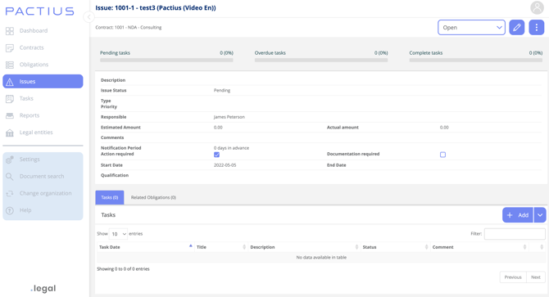Click the Change organization arrows icon

point(10,193)
